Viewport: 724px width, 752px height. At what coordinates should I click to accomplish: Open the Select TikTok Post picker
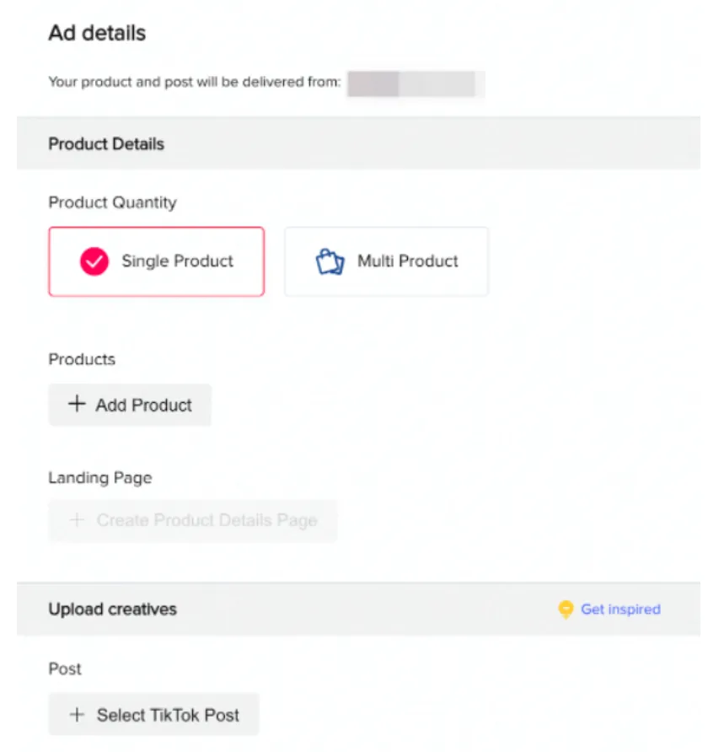[x=154, y=715]
